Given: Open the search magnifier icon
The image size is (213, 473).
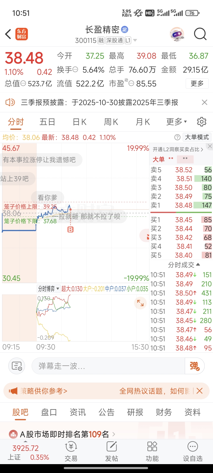Looking at the screenshot, I should pos(200,34).
